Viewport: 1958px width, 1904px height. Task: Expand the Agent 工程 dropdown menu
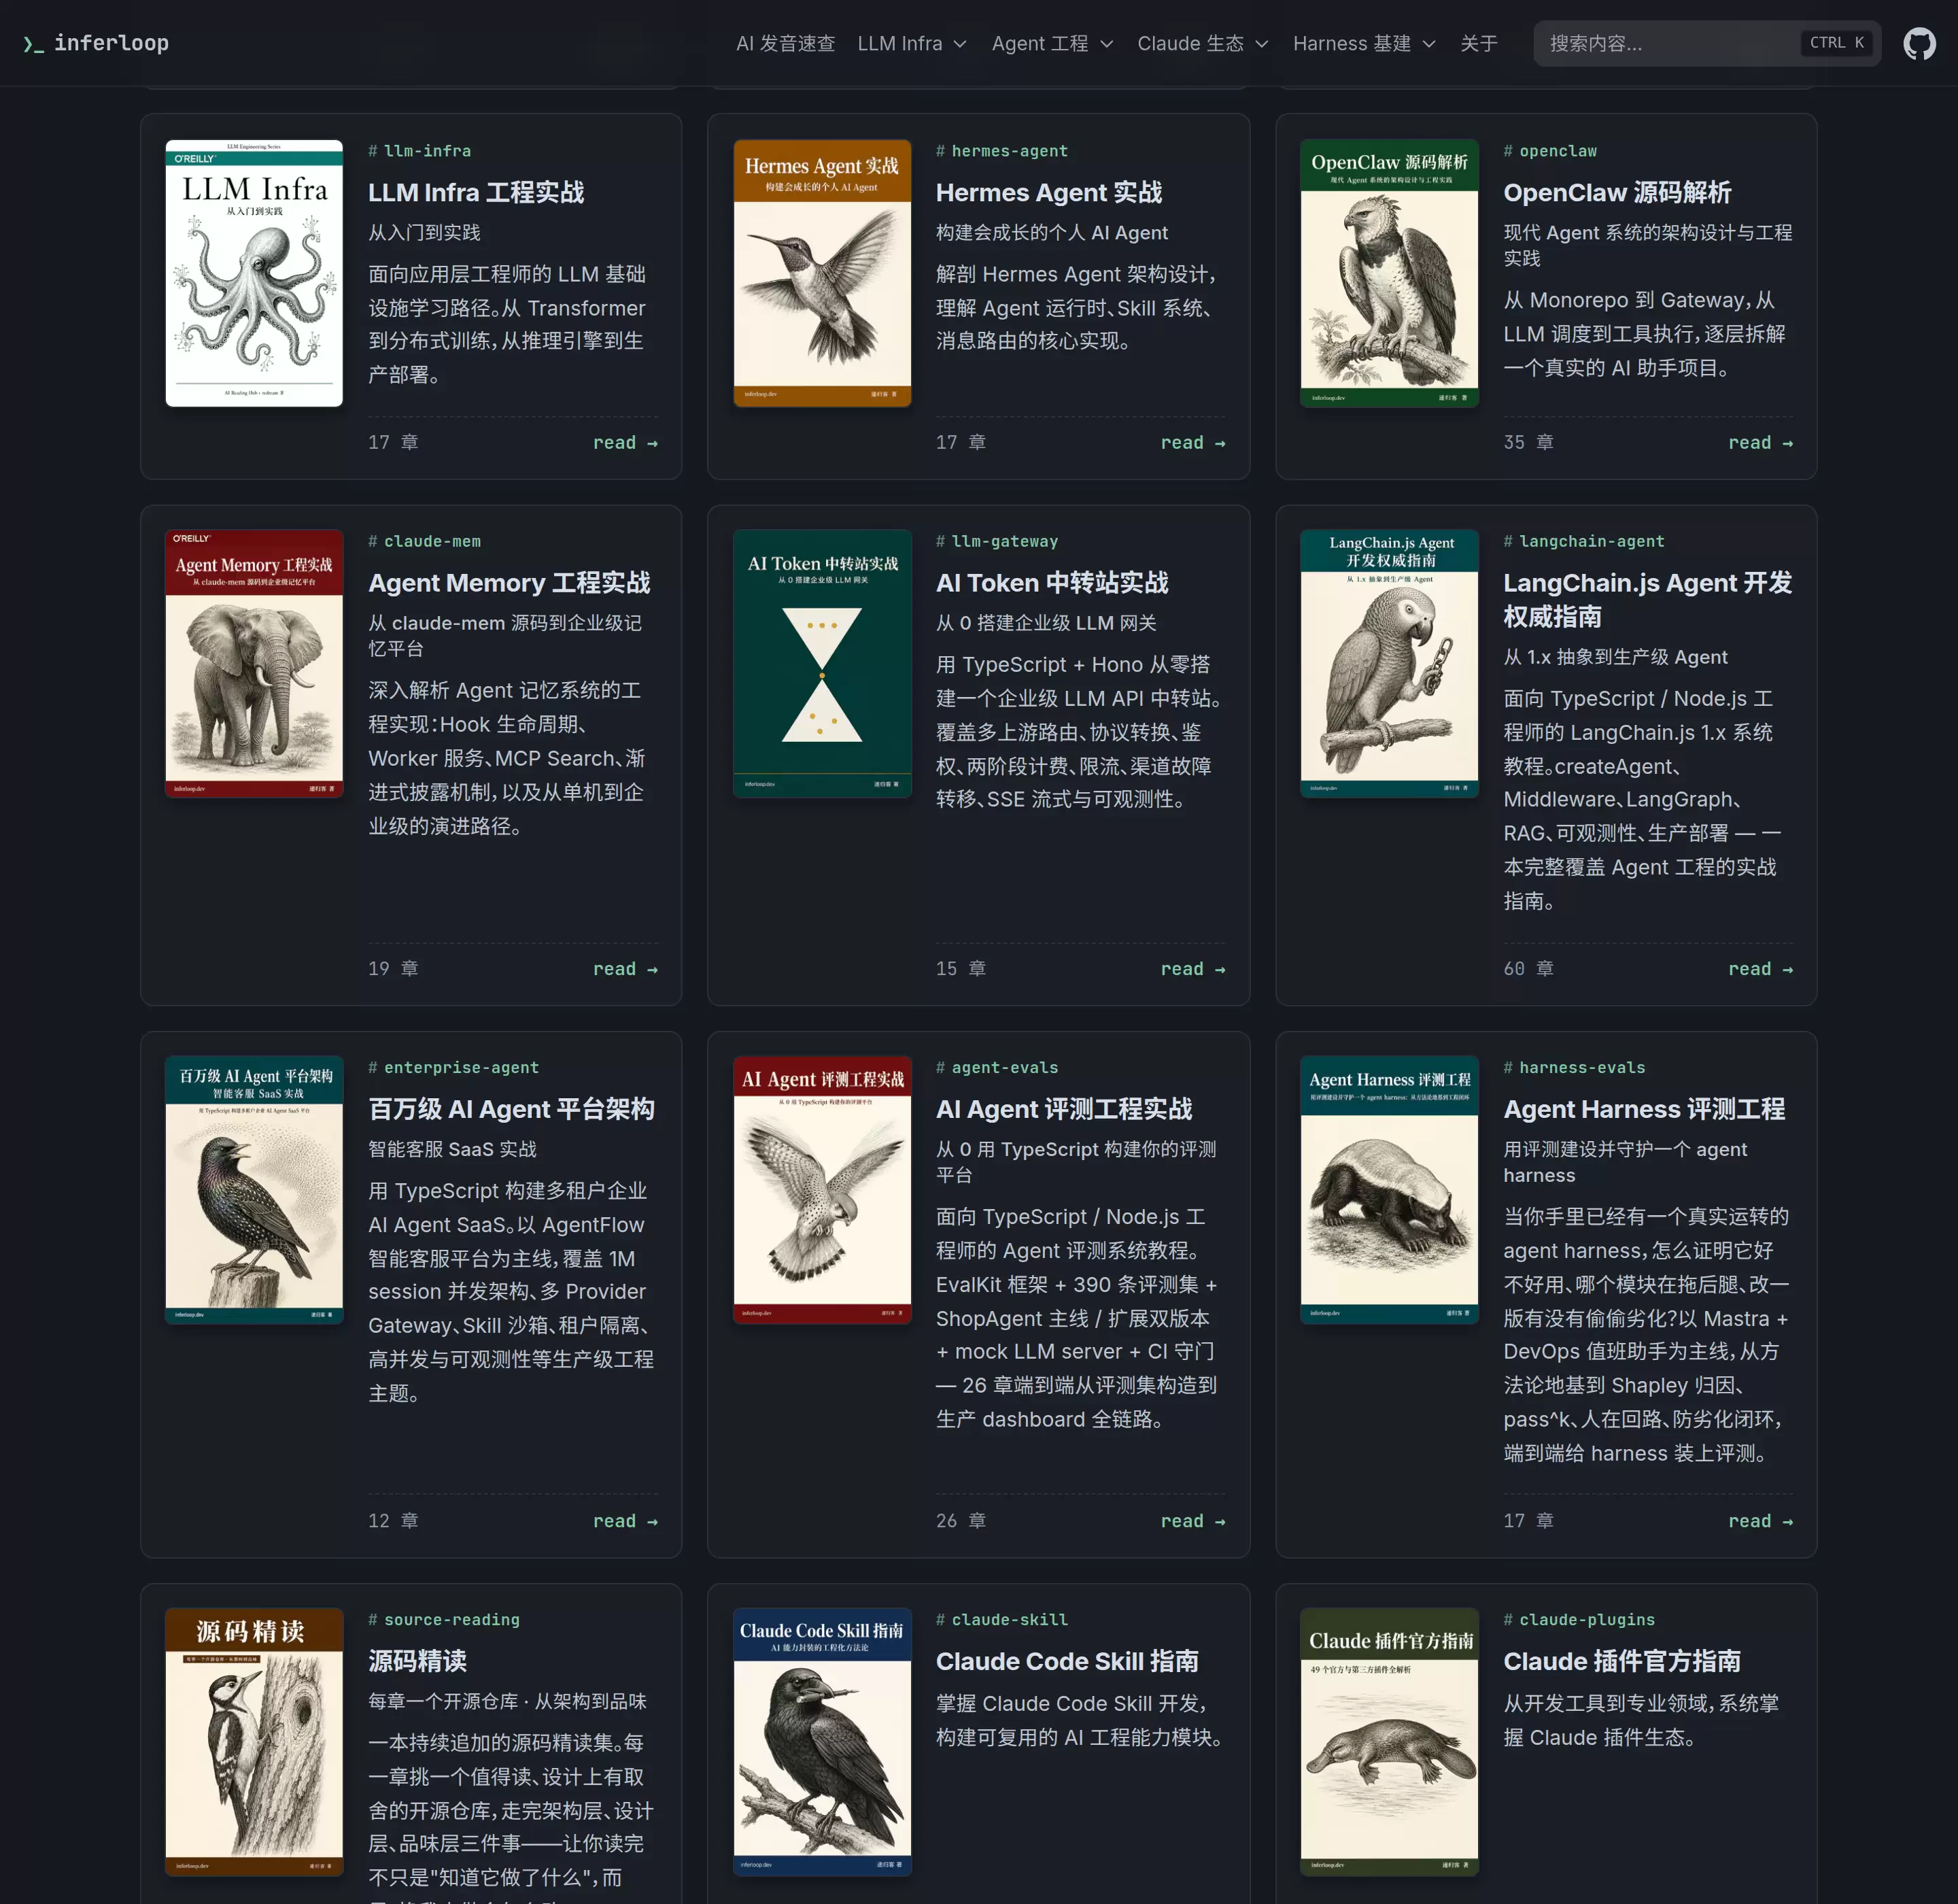point(1052,43)
